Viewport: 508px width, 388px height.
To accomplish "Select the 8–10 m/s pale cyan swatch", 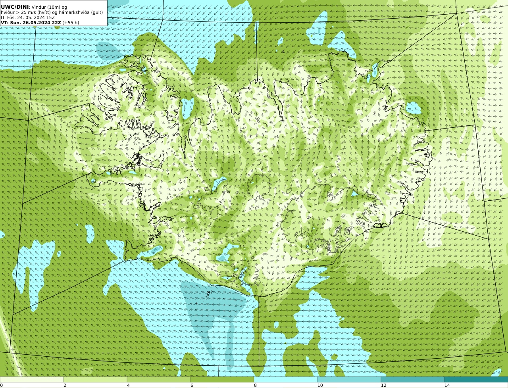I will (x=286, y=379).
